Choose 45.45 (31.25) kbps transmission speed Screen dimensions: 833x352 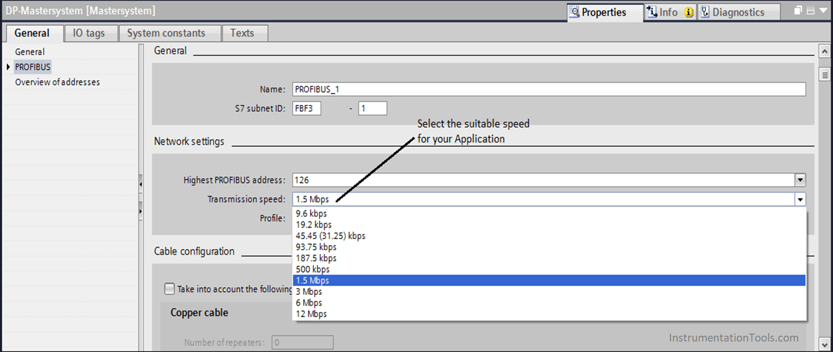549,236
